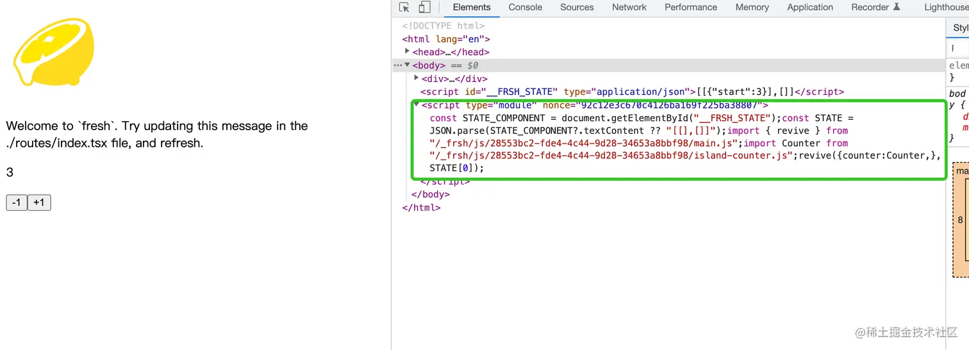
Task: Open the Memory tab
Action: click(x=752, y=7)
